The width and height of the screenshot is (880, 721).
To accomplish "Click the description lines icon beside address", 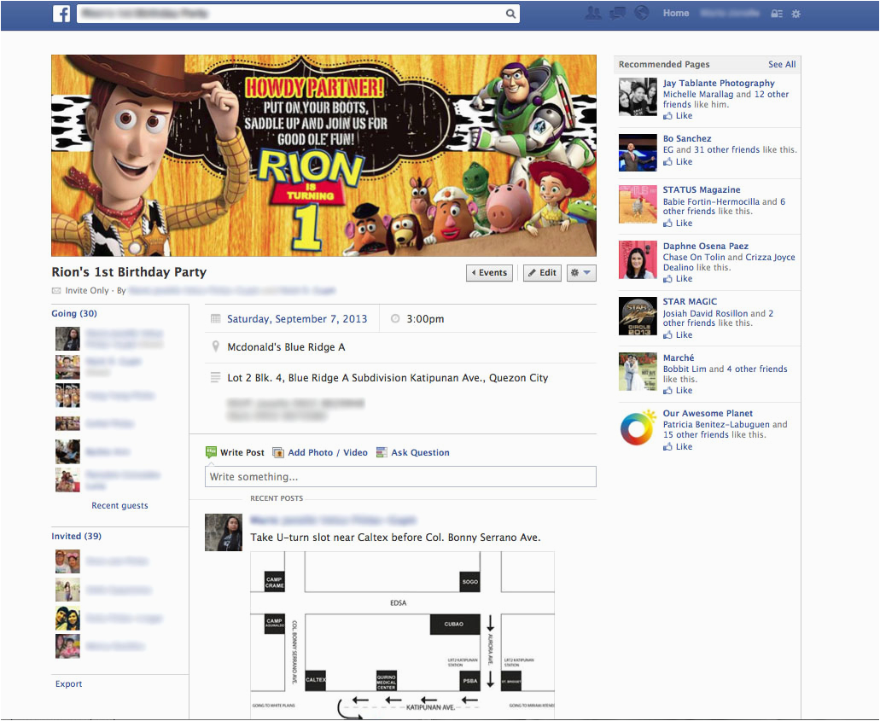I will 215,378.
